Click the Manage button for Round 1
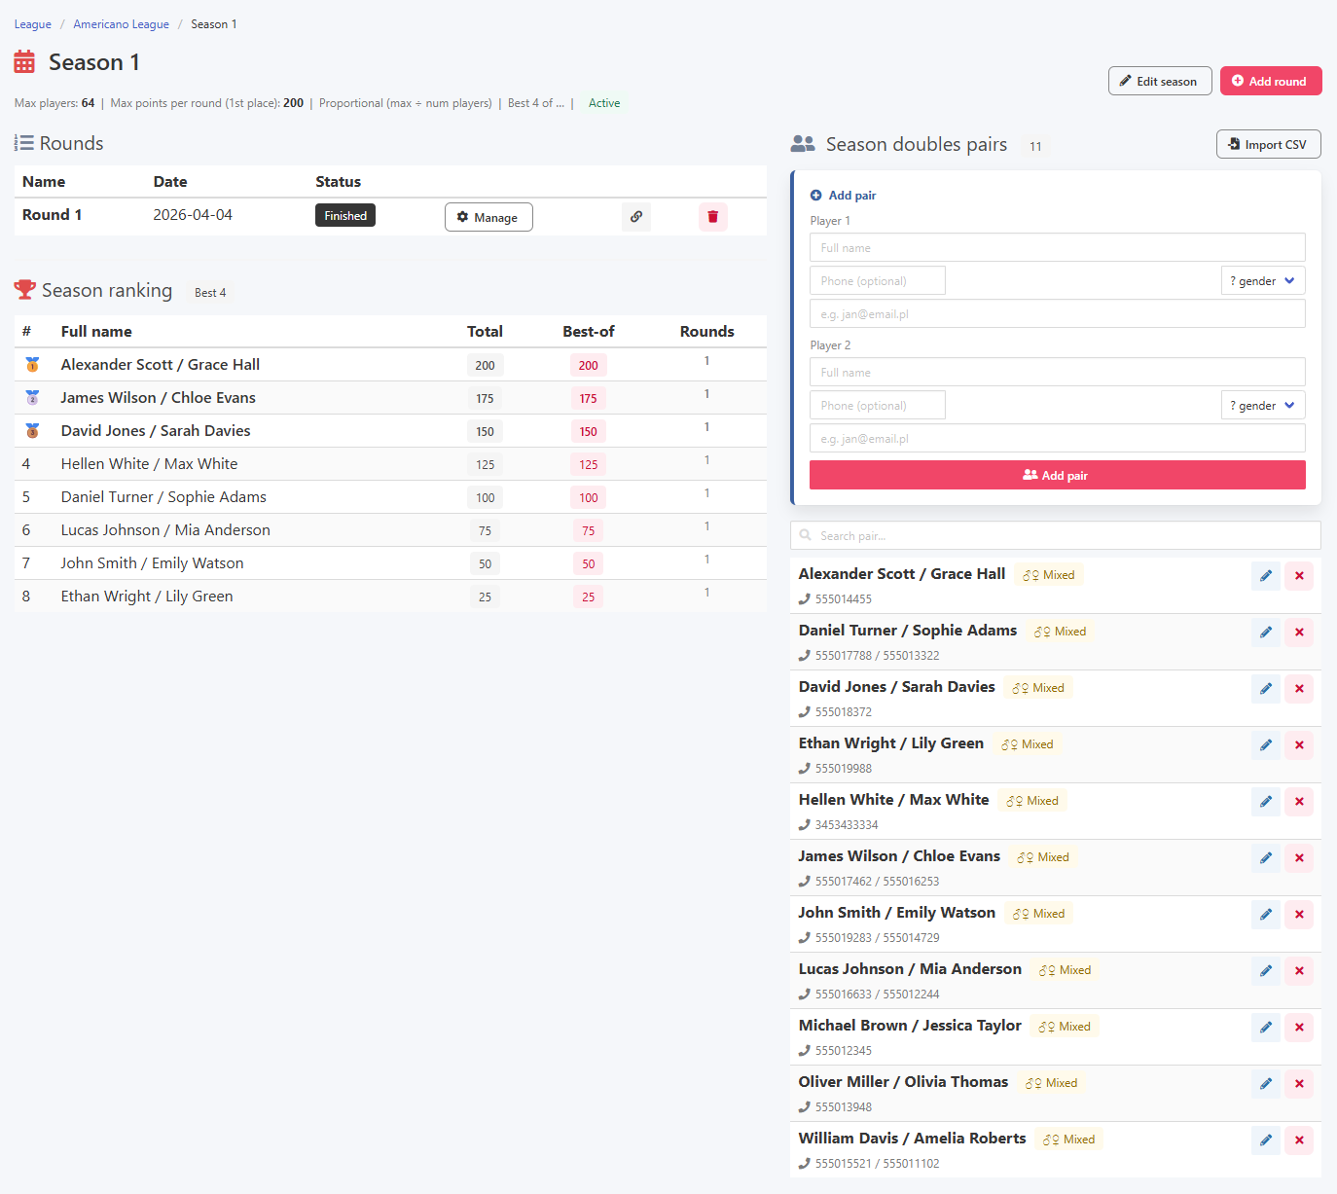 (x=488, y=217)
